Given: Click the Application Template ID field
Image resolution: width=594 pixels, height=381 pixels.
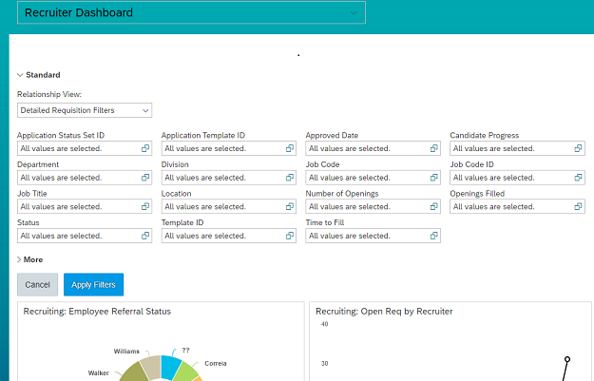Looking at the screenshot, I should point(229,148).
